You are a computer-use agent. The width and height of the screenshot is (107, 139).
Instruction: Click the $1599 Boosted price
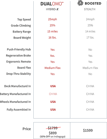(x=88, y=130)
